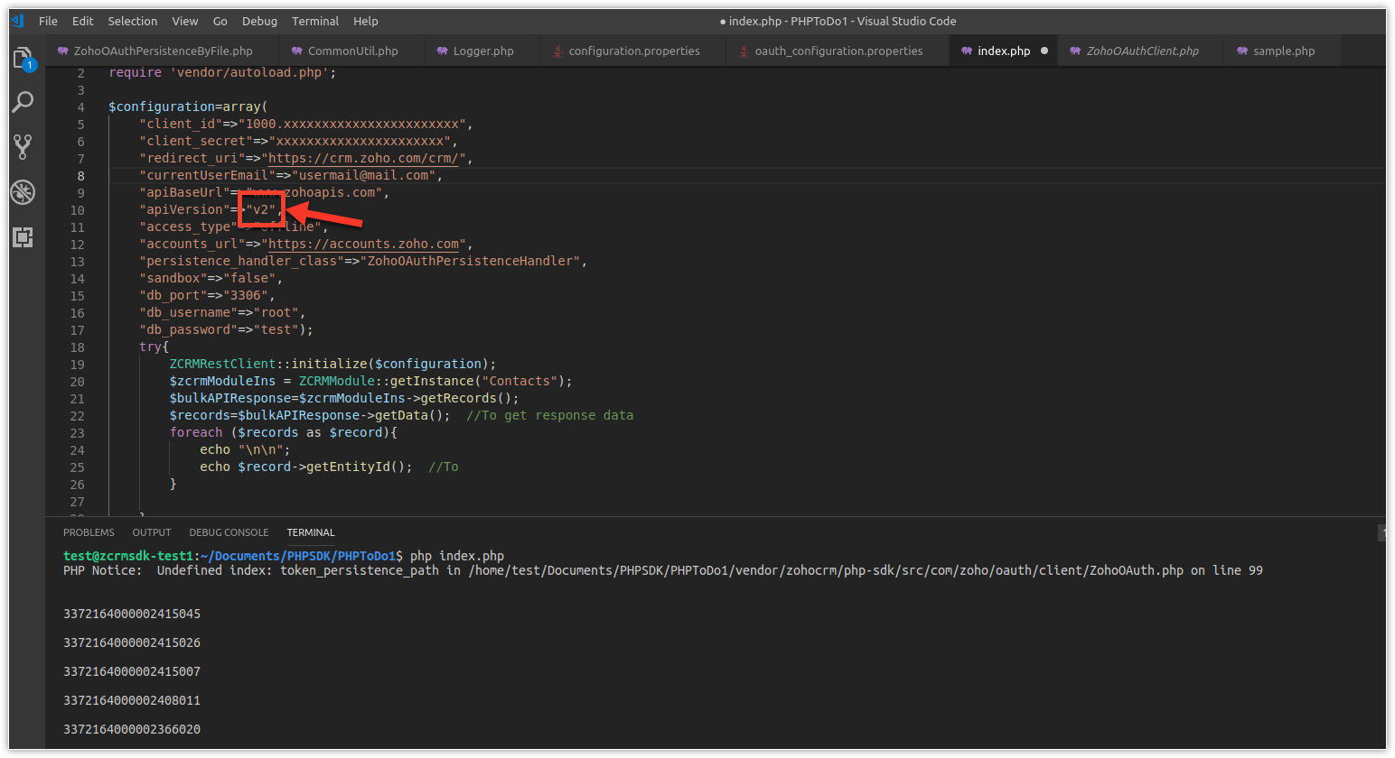Open the Terminal menu
Image resolution: width=1395 pixels, height=758 pixels.
(x=315, y=21)
